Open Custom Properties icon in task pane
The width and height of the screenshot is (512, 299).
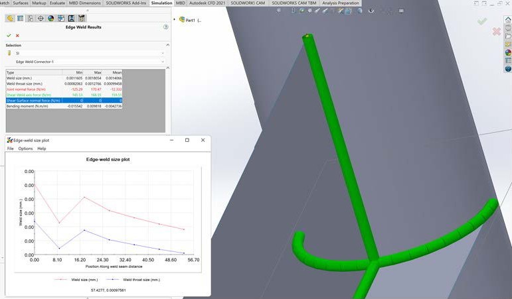click(x=508, y=60)
